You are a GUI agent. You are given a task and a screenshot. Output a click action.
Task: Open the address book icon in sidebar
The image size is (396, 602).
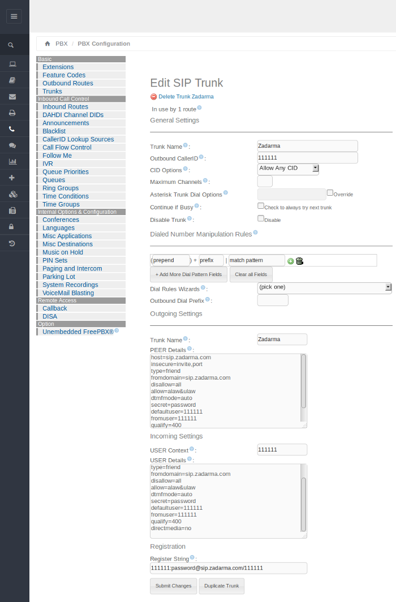point(12,80)
